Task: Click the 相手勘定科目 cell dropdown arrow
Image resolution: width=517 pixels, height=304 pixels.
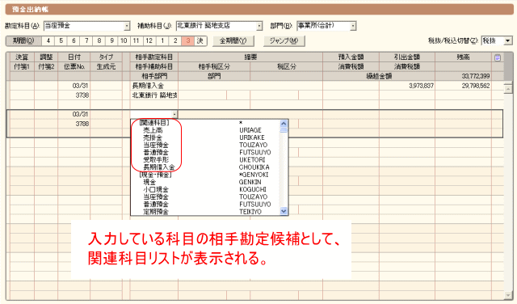Action: [x=174, y=115]
